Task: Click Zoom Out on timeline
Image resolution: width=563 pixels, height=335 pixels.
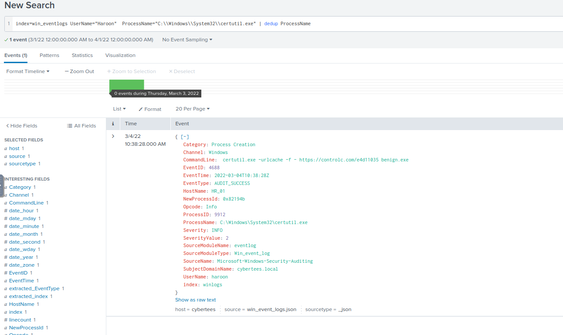Action: click(79, 71)
